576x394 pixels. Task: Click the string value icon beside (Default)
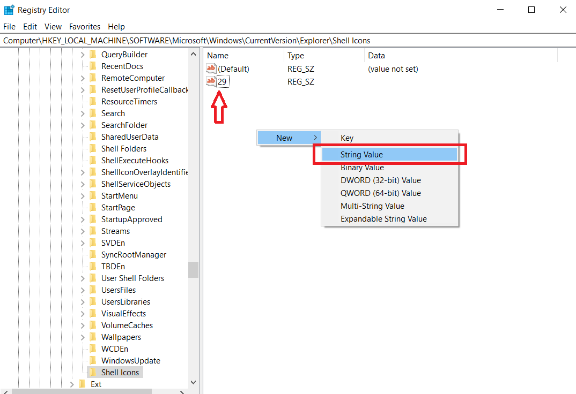coord(211,69)
